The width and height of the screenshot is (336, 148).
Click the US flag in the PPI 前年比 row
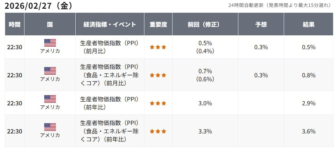pos(50,99)
